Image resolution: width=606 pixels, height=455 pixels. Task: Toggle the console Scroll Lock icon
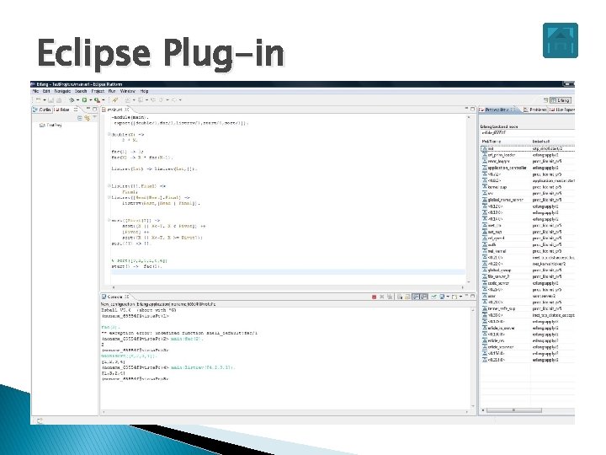coord(407,297)
